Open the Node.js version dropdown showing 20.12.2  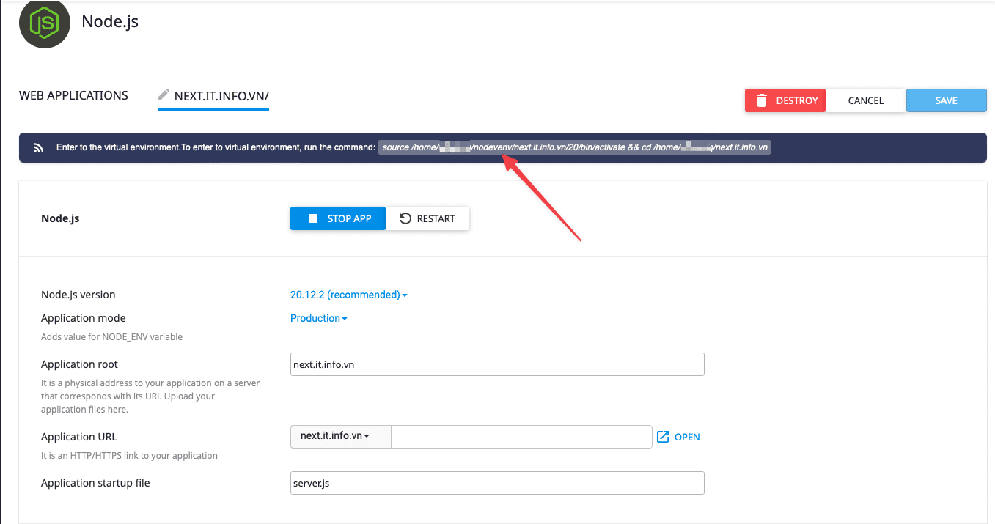click(x=348, y=294)
